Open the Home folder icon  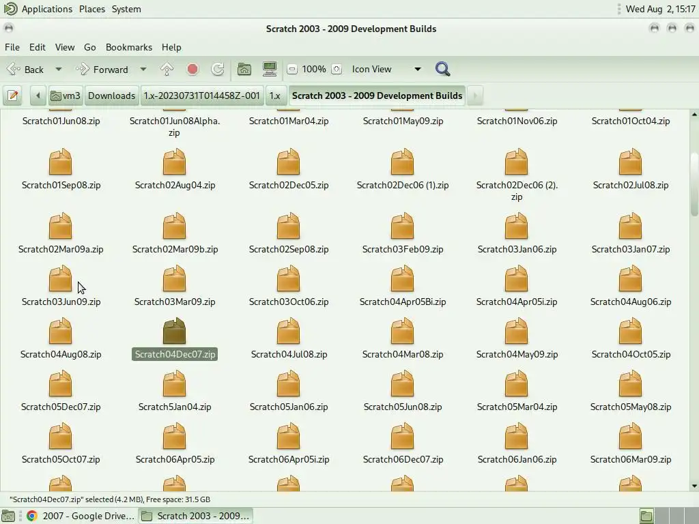(x=244, y=69)
